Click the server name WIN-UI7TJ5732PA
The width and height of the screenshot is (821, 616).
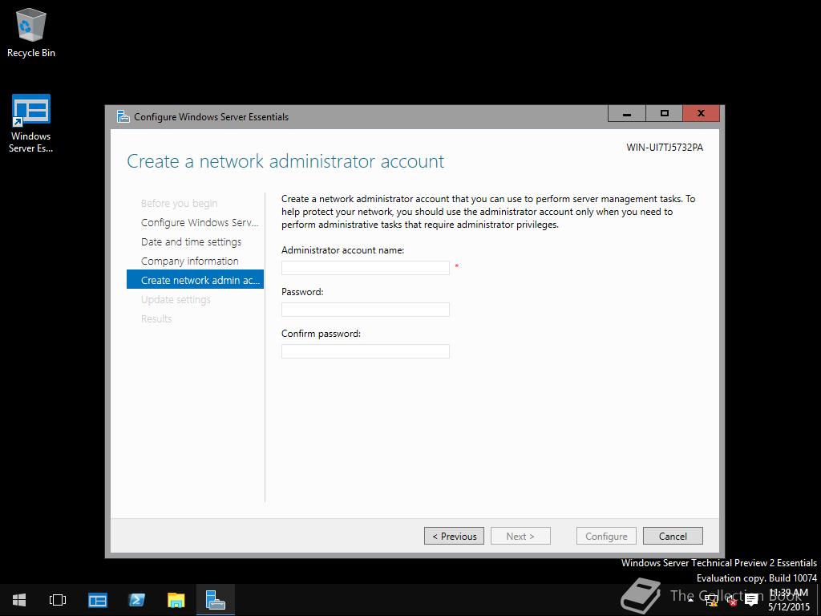(665, 148)
